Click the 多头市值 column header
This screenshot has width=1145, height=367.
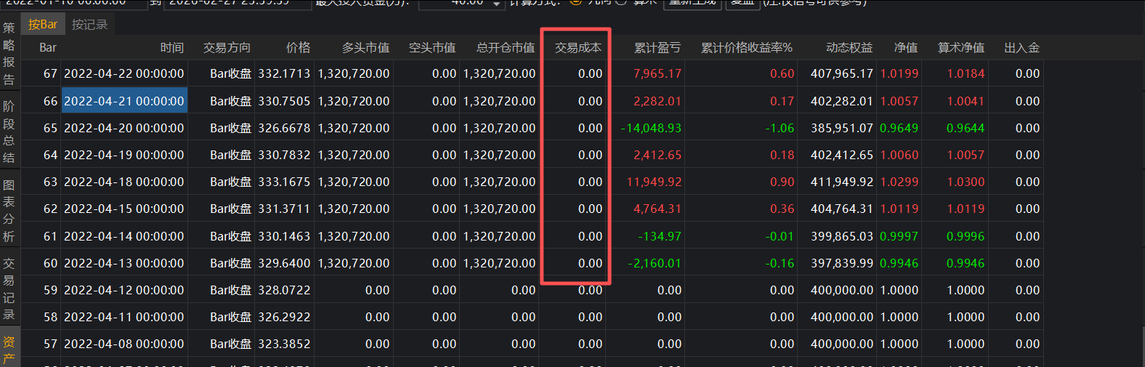point(365,48)
